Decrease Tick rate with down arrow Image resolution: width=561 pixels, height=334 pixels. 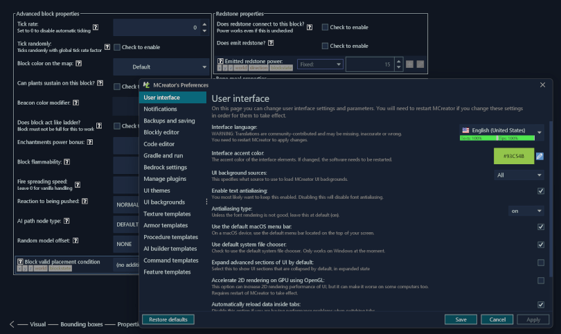(204, 31)
